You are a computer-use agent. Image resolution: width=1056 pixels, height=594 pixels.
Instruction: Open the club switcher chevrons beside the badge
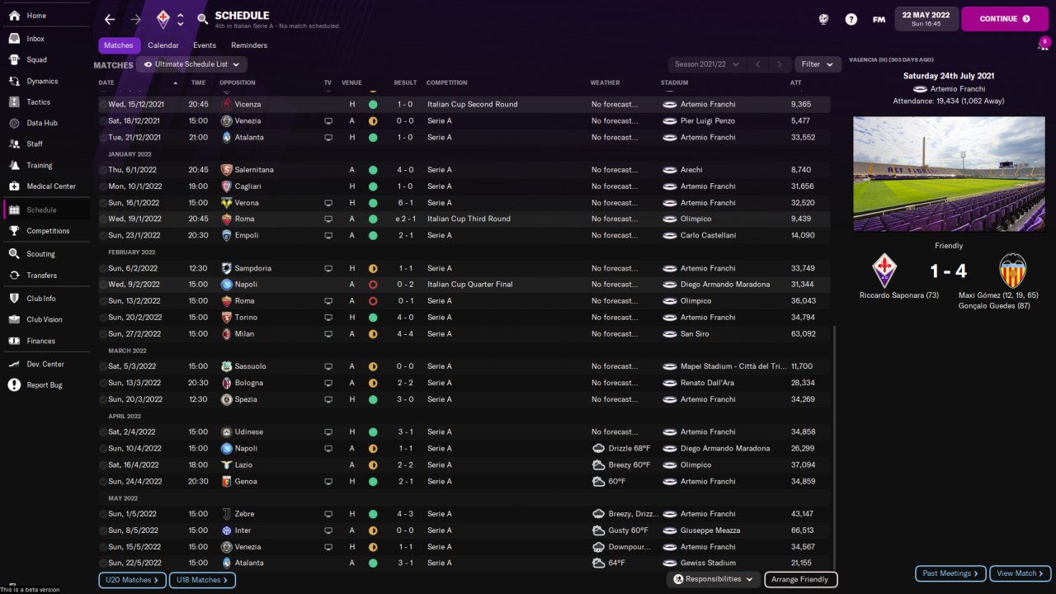[x=181, y=19]
